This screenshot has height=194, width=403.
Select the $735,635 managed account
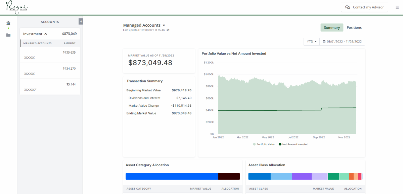50,55
